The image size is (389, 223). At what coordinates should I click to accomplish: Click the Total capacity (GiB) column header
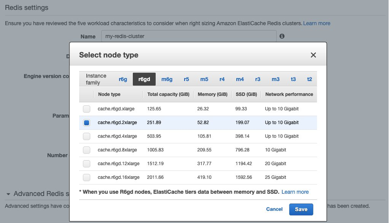coord(168,94)
